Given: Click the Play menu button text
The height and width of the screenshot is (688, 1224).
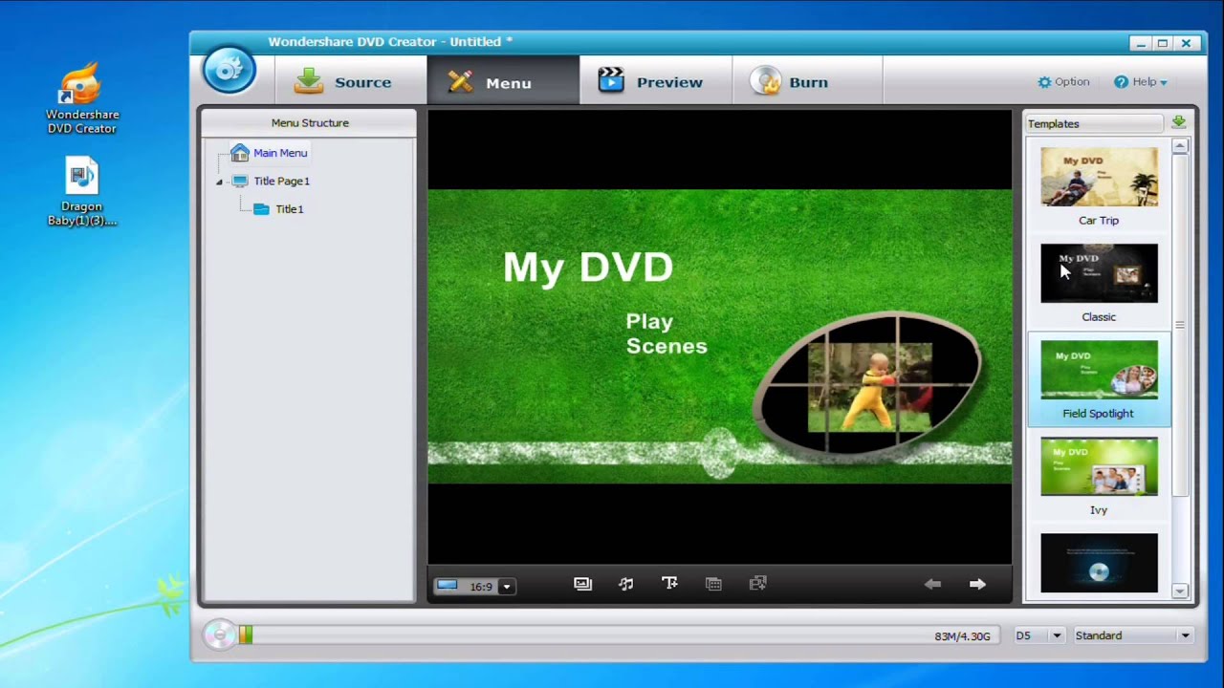Looking at the screenshot, I should pos(649,321).
